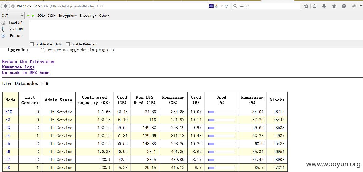Click the Load URL button
The height and width of the screenshot is (172, 363).
click(17, 23)
